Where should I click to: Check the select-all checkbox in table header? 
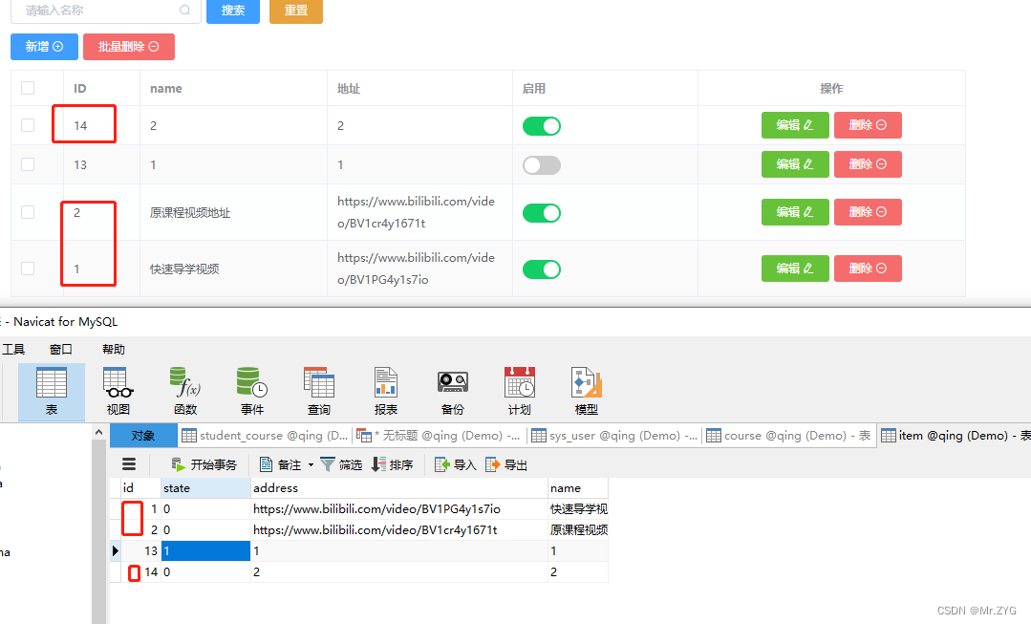(x=27, y=87)
